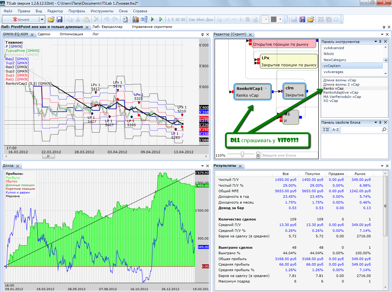
Task: Open the Панель свойств блока dropdown arrow
Action: pos(375,123)
